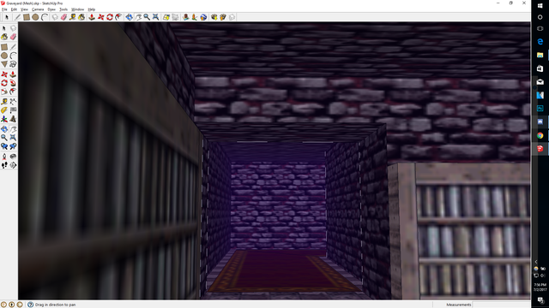Activate the Follow Me tool in left tool set
The image size is (549, 308).
(13, 83)
